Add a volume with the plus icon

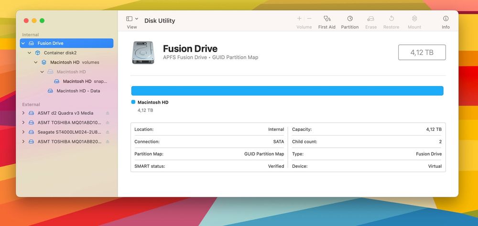pos(299,19)
